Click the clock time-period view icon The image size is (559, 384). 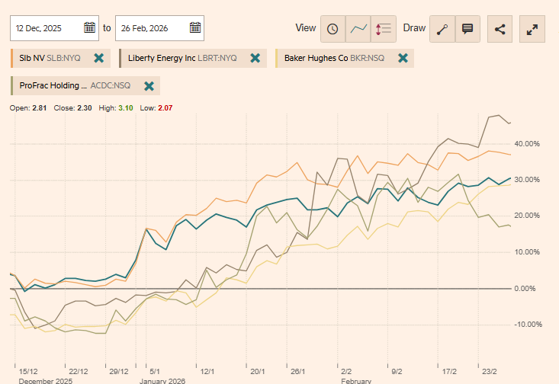[333, 29]
